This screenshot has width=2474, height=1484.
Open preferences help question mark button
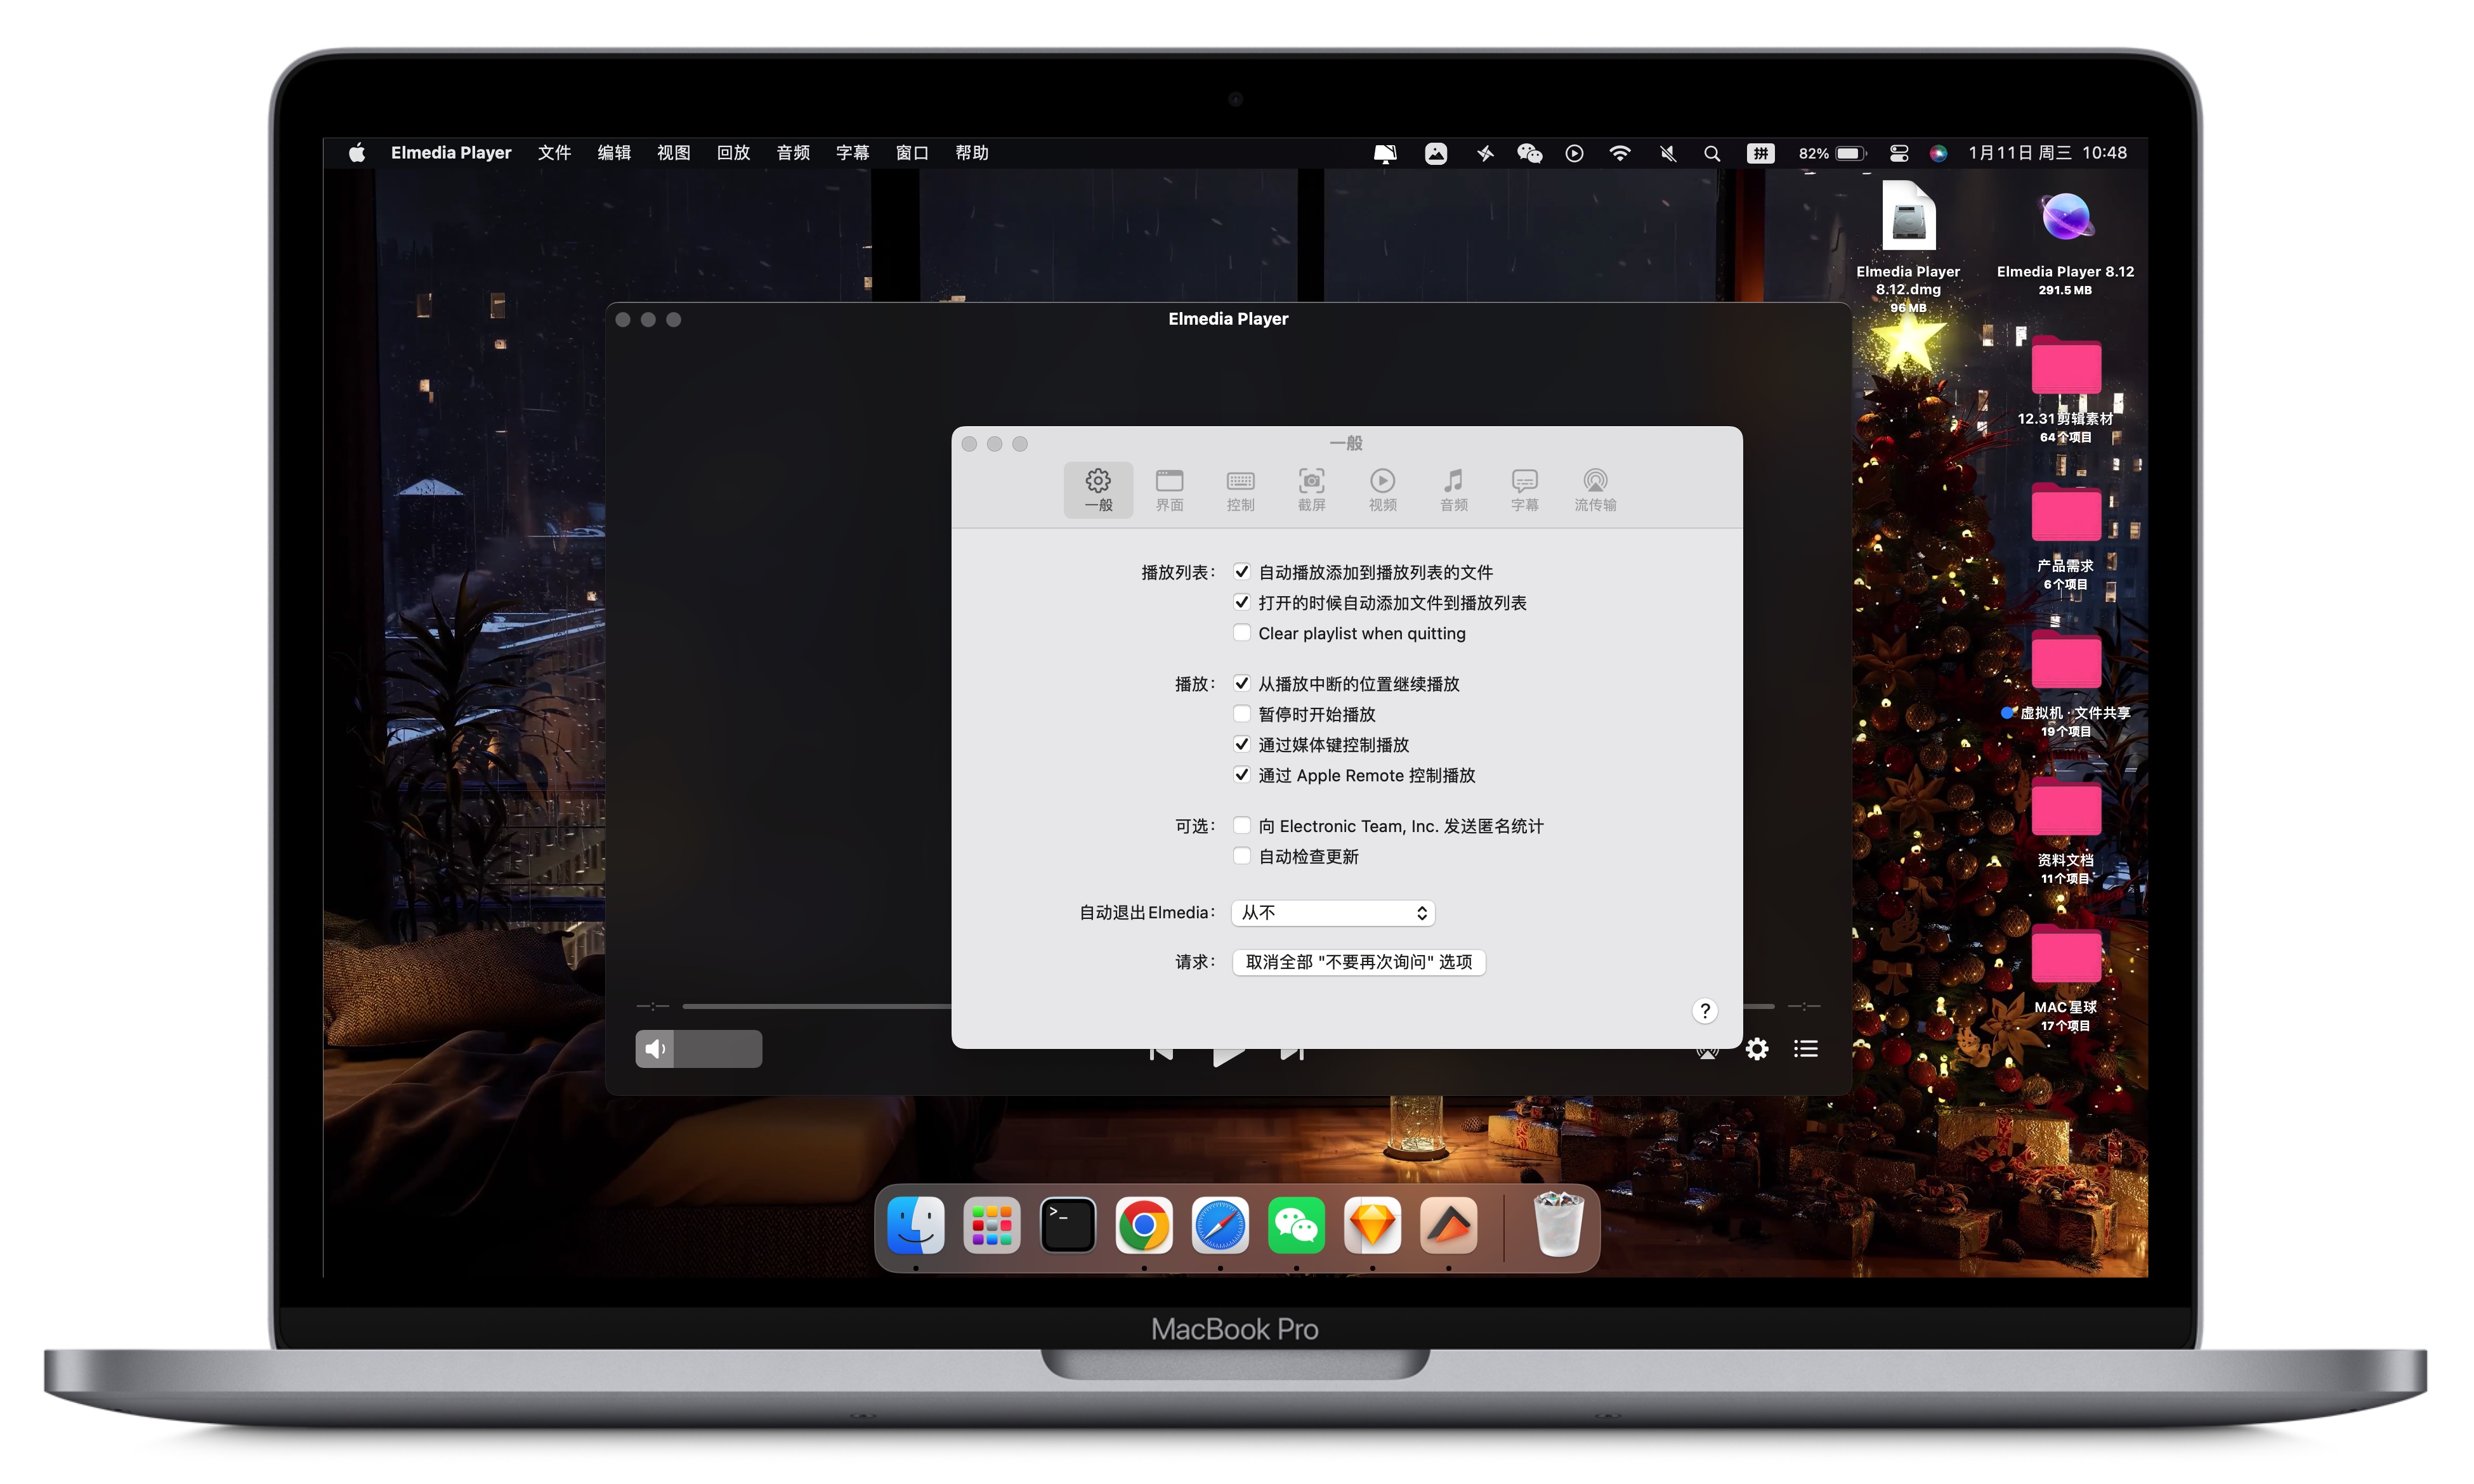pyautogui.click(x=1704, y=1011)
